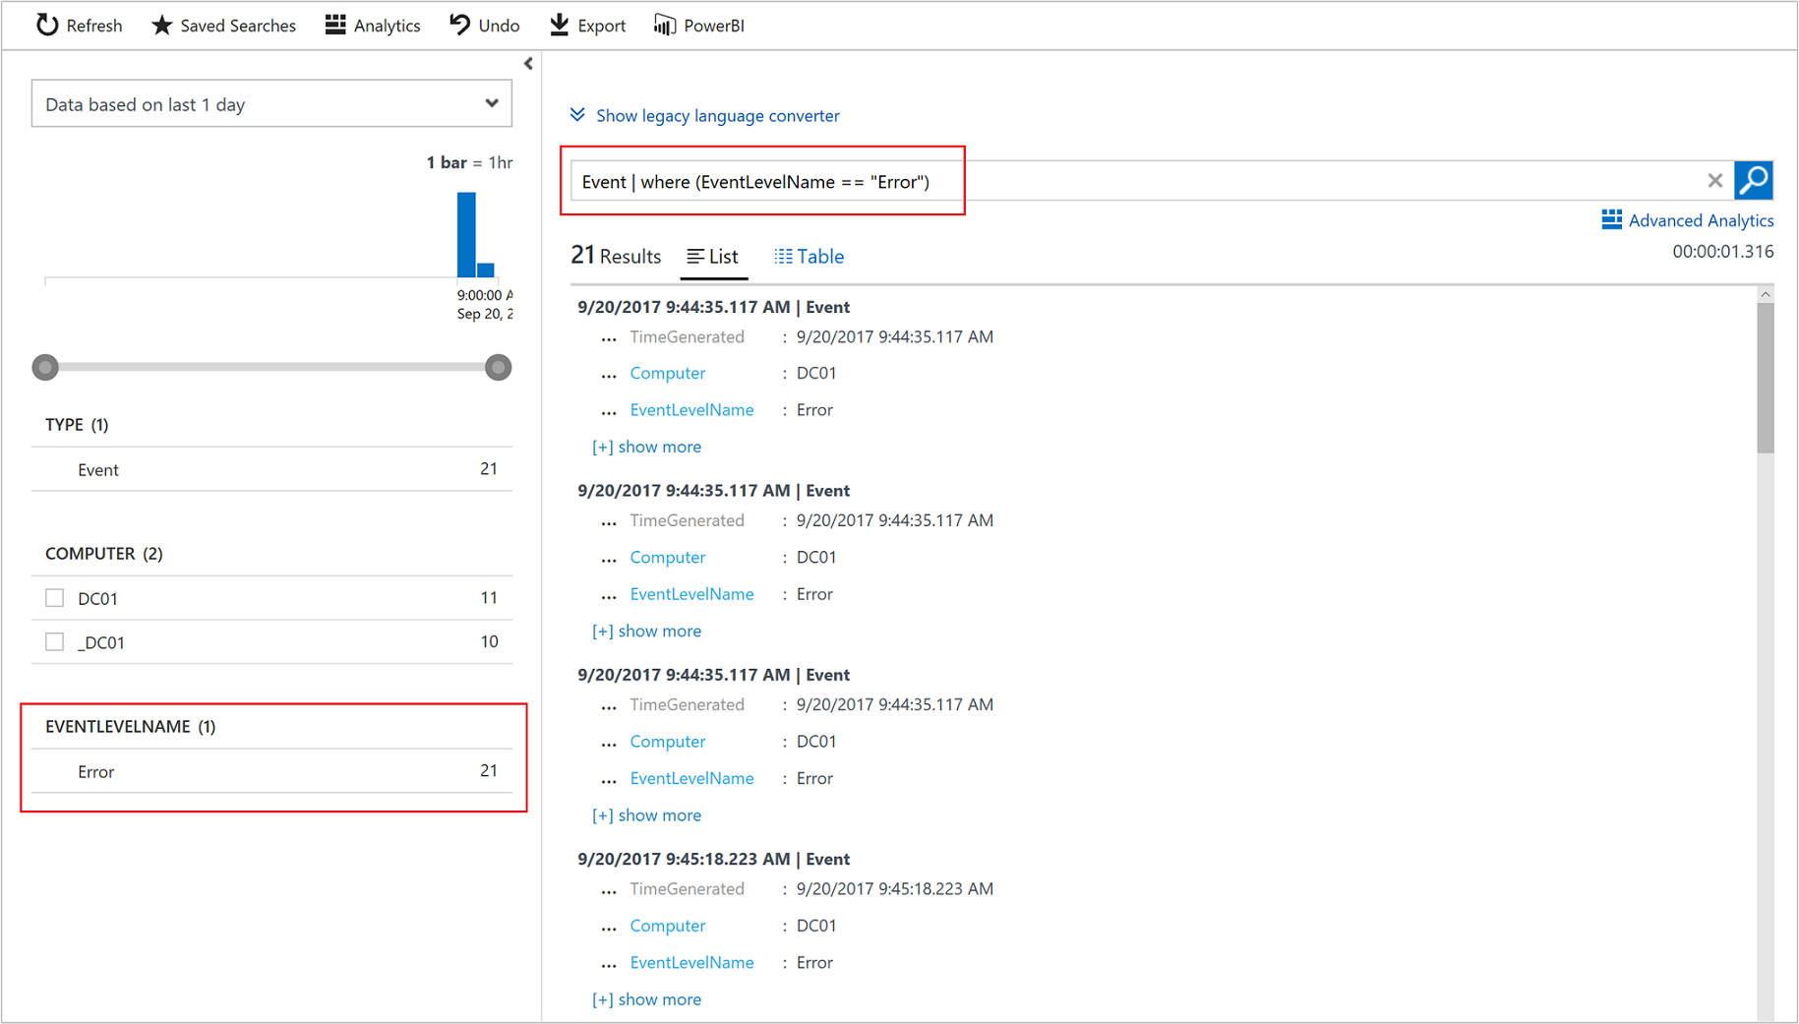Select the List view tab
1799x1024 pixels.
click(713, 257)
